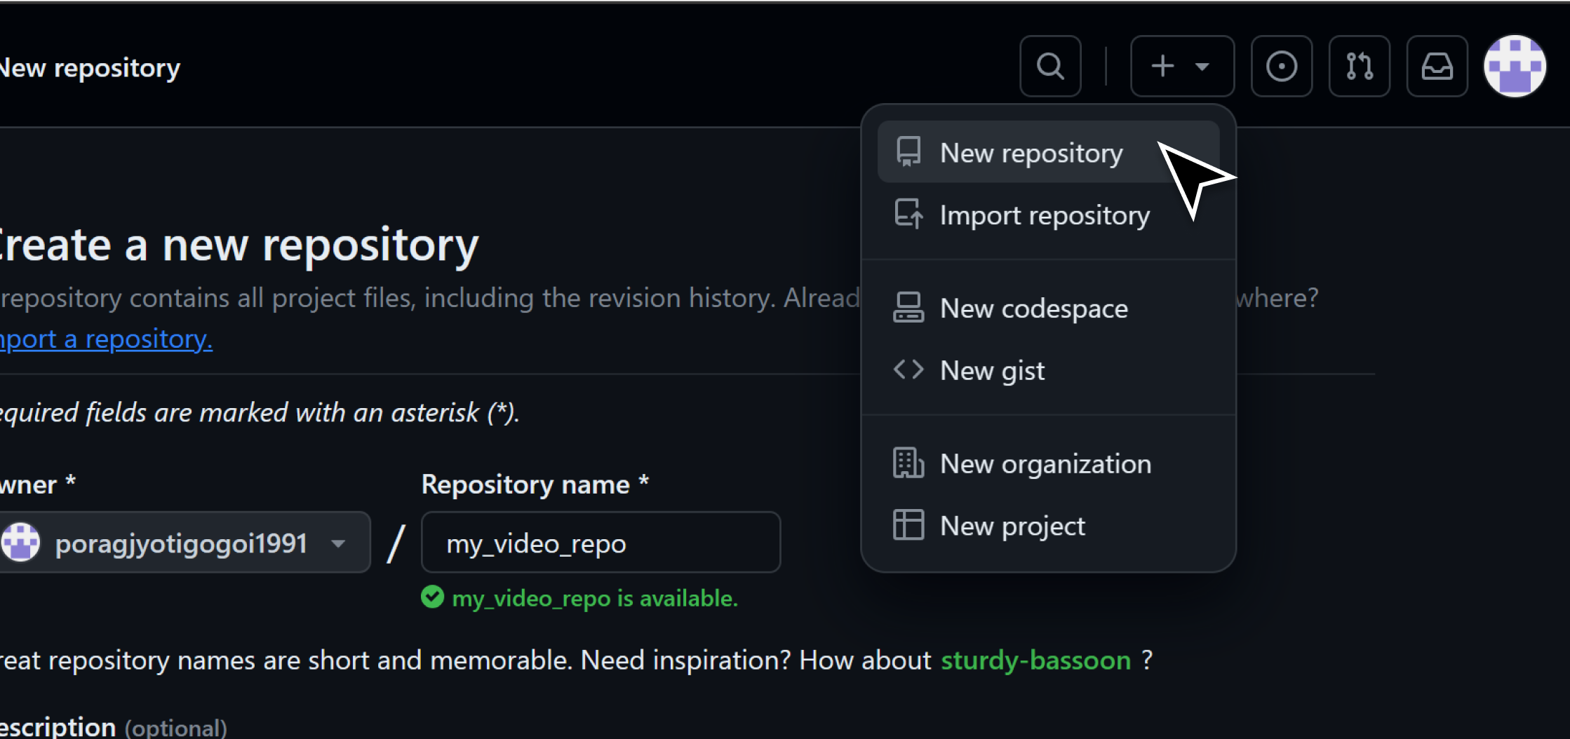1570x739 pixels.
Task: Open the notifications inbox icon
Action: (1437, 67)
